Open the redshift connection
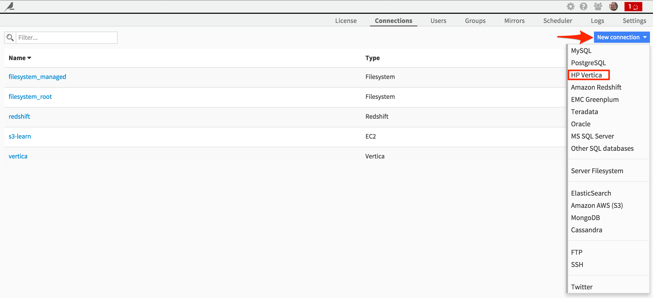653x298 pixels. point(19,116)
